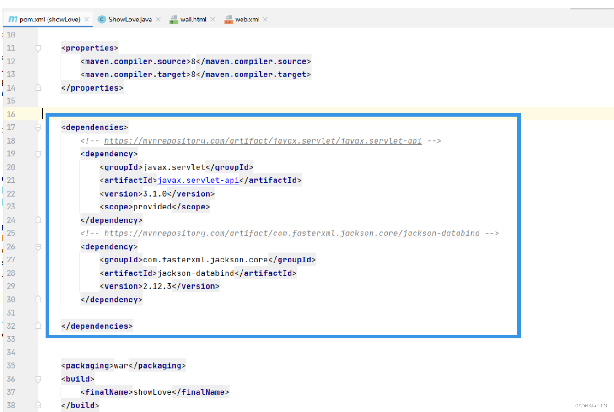Switch to the pom.xml (showLove) tab
This screenshot has width=614, height=412.
coord(48,19)
